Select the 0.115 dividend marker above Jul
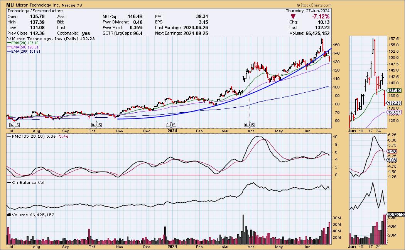 (14, 125)
